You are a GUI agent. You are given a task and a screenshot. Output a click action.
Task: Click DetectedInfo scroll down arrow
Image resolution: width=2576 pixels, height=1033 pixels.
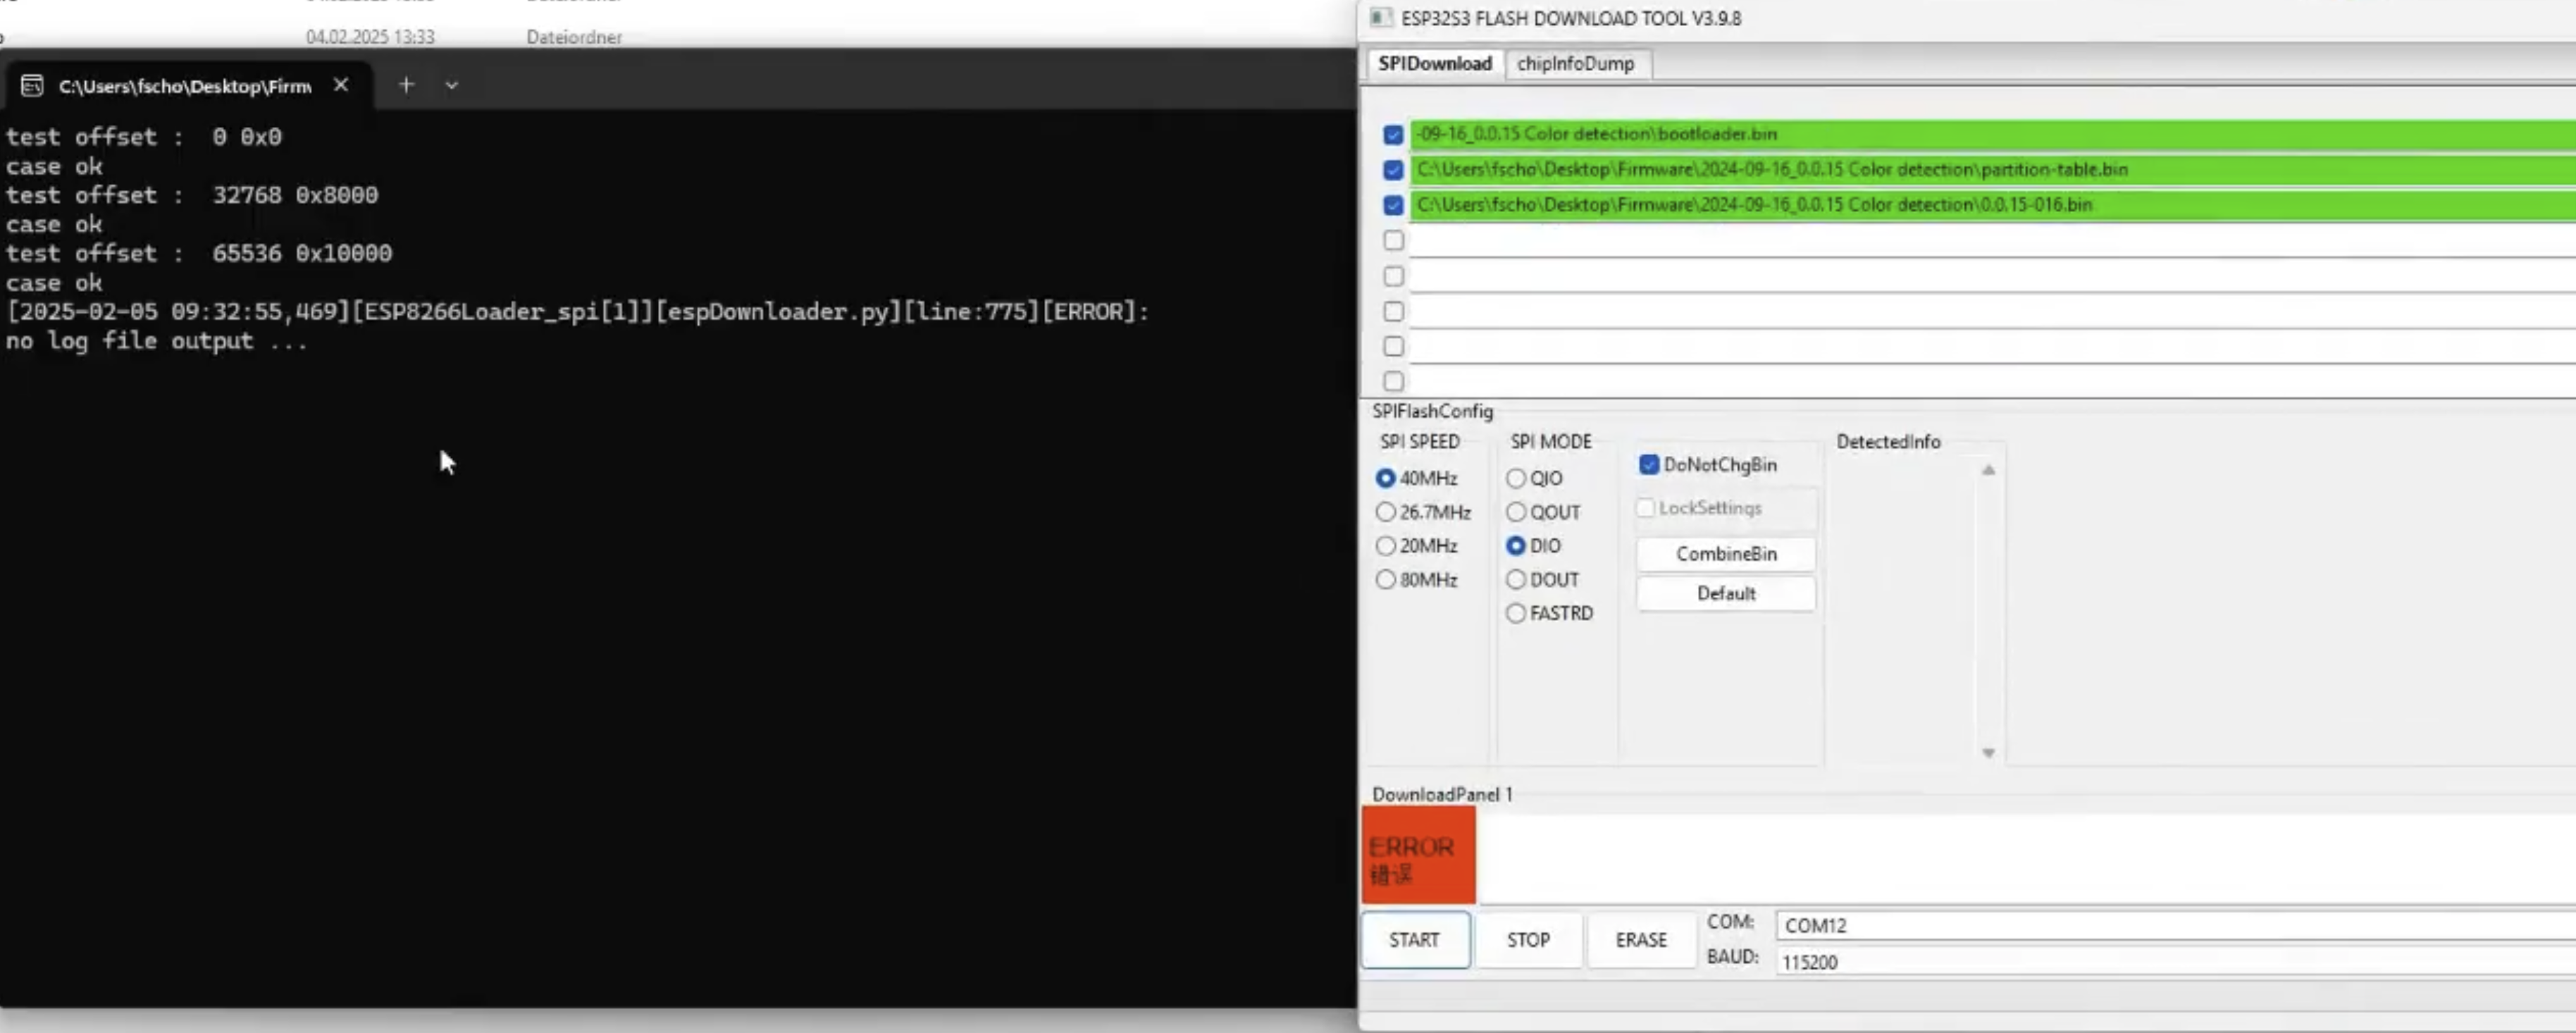pyautogui.click(x=1988, y=753)
